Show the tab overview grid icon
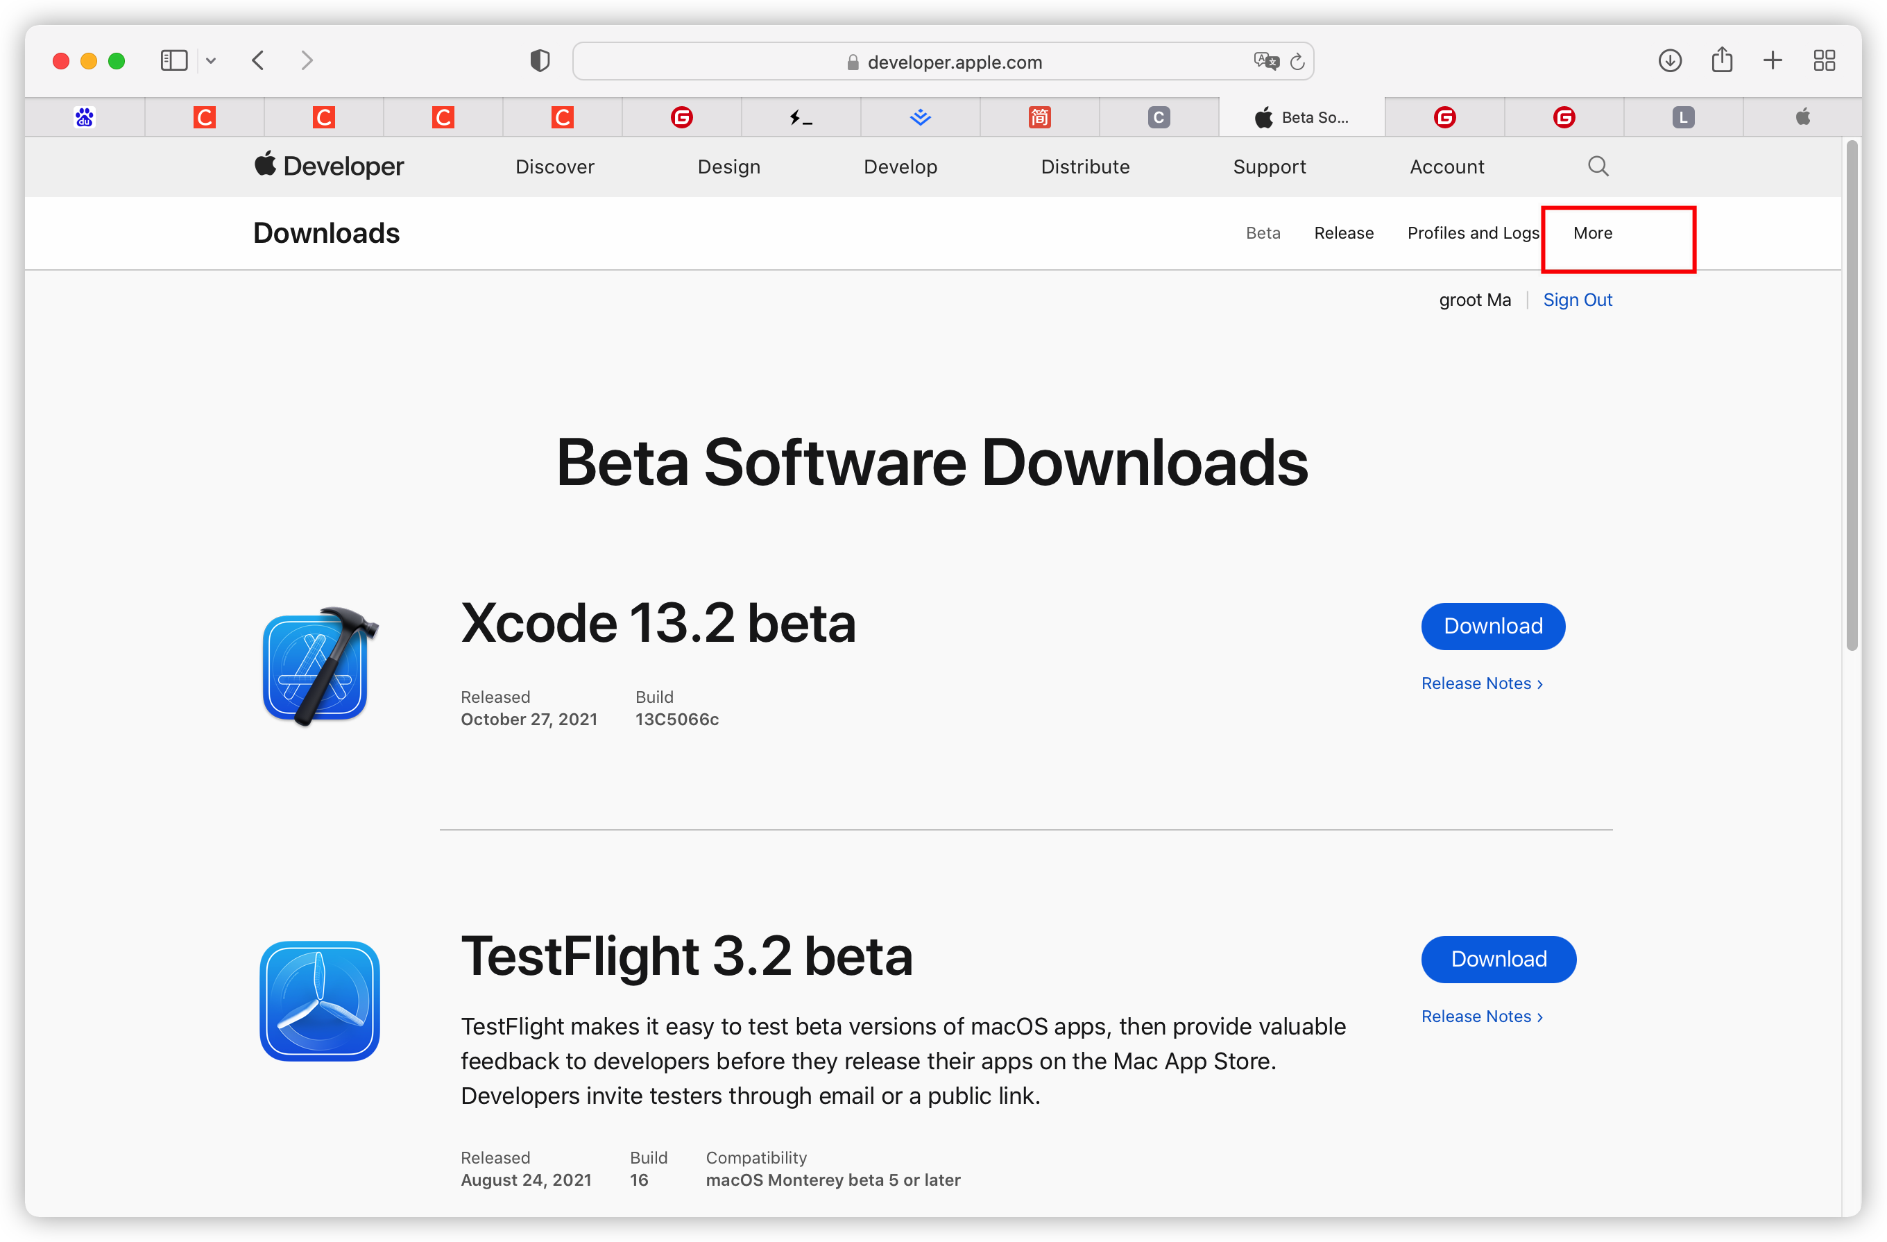Image resolution: width=1887 pixels, height=1242 pixels. pos(1825,60)
